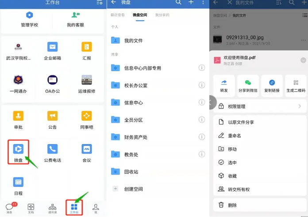Show info for 信息中心内部专用 folder
This screenshot has width=308, height=217.
(x=201, y=68)
